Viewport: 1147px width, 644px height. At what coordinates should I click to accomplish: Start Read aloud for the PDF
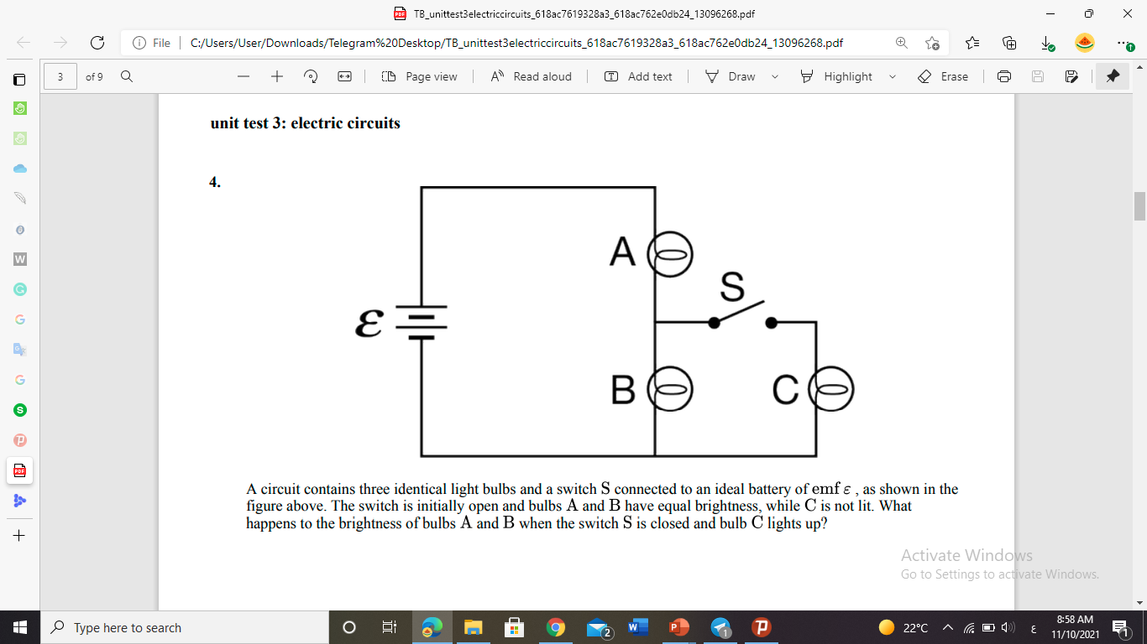(531, 76)
